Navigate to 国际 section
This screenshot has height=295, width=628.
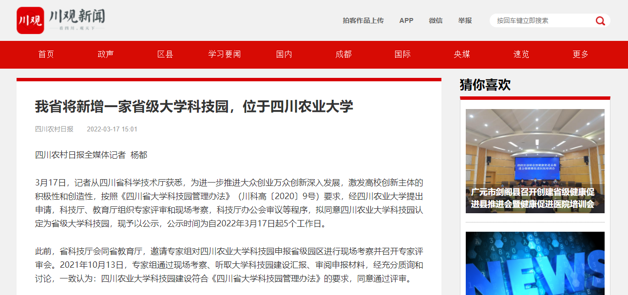tap(402, 55)
